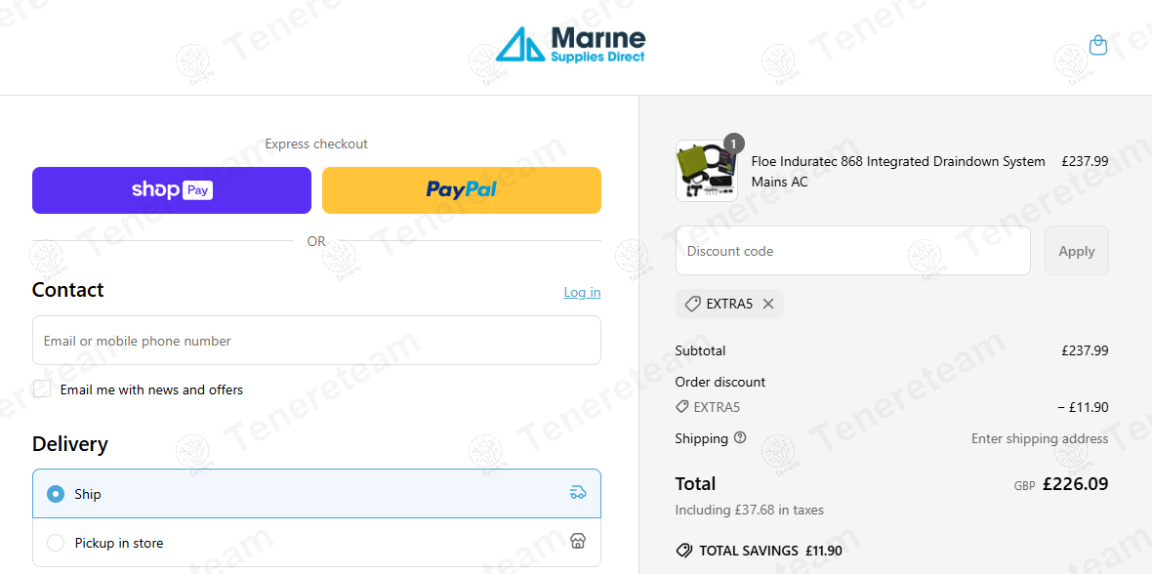Click the delivery truck icon in Ship row
Viewport: 1152px width, 574px height.
(x=578, y=493)
